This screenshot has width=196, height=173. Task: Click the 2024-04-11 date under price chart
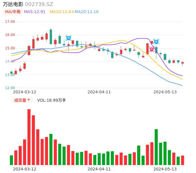[99, 92]
